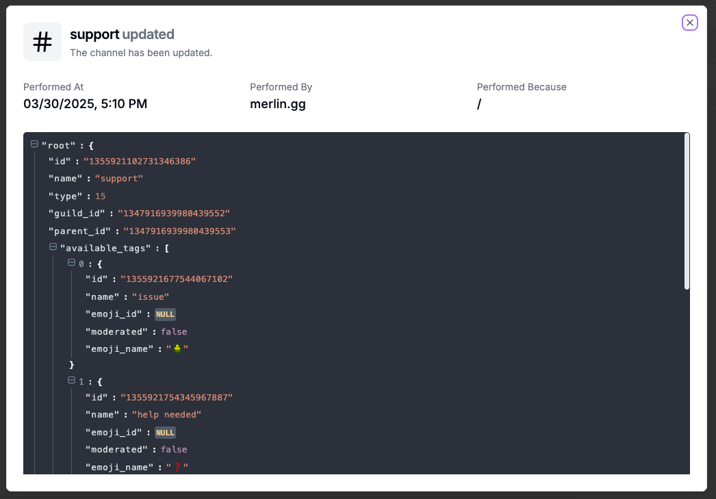Select the second NULL emoji_id badge
Viewport: 716px width, 499px height.
click(x=165, y=433)
